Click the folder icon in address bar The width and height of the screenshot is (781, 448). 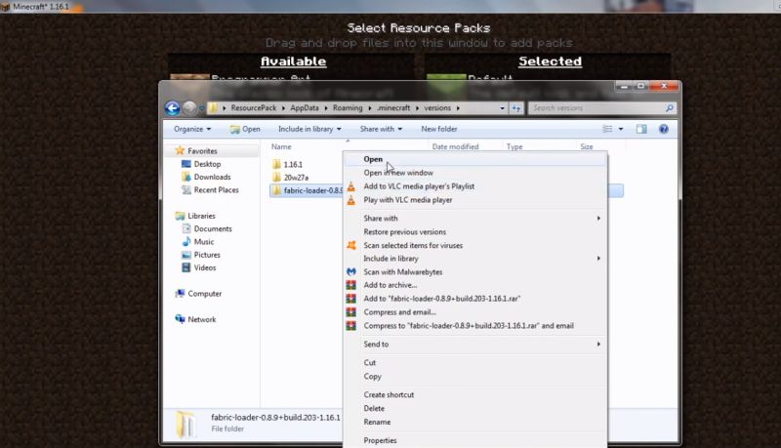tap(213, 108)
